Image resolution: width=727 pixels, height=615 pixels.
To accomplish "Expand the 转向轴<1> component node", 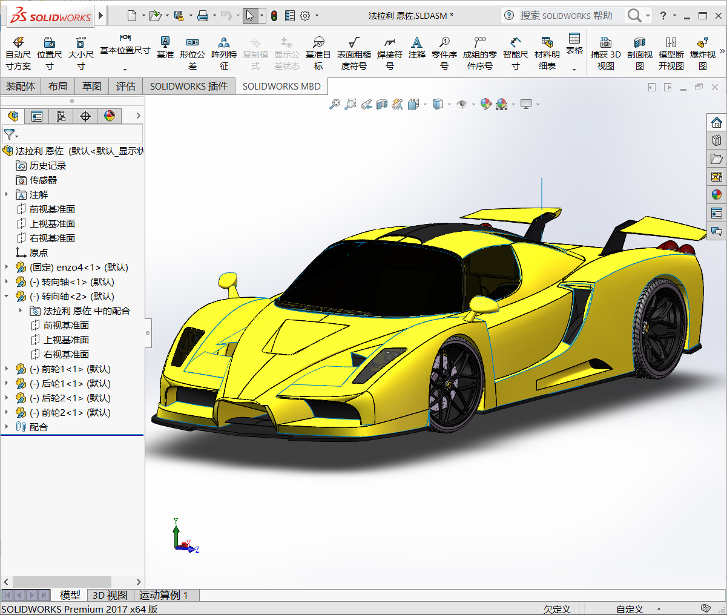I will (7, 281).
